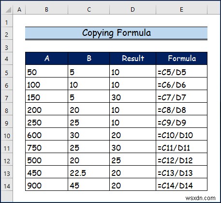Image resolution: width=221 pixels, height=203 pixels.
Task: Select row 13 header
Action: (x=7, y=172)
